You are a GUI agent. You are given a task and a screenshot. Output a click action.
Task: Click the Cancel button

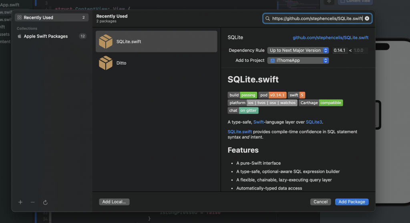320,202
